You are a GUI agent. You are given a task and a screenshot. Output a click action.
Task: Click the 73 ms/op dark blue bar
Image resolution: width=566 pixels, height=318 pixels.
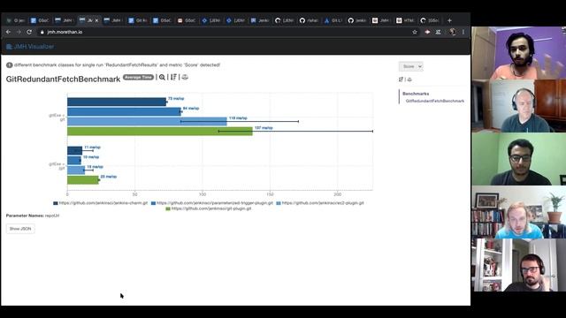point(117,102)
